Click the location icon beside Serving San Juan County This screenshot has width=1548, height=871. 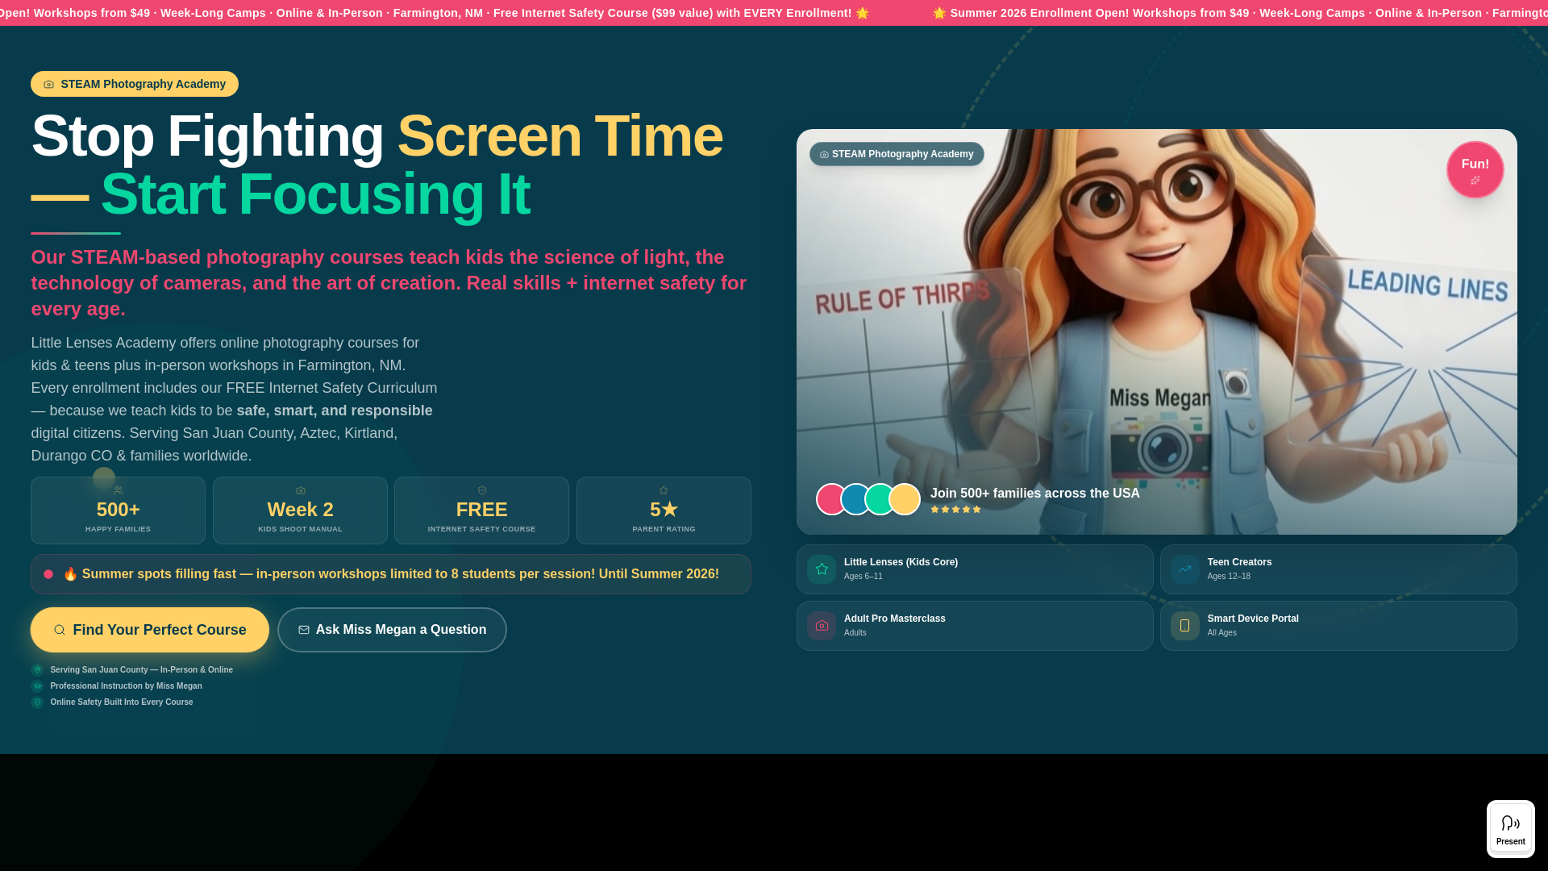coord(37,670)
